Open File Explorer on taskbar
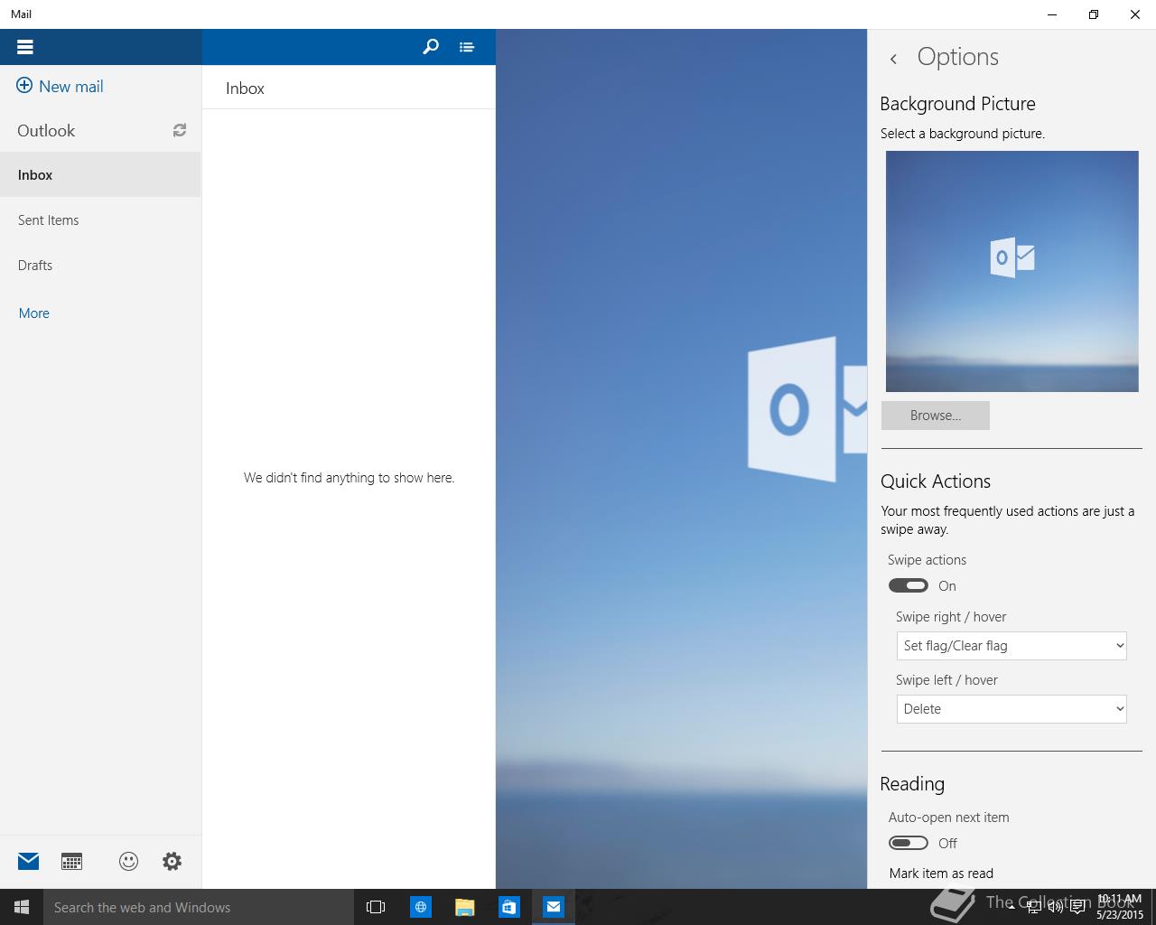This screenshot has height=925, width=1156. coord(465,907)
